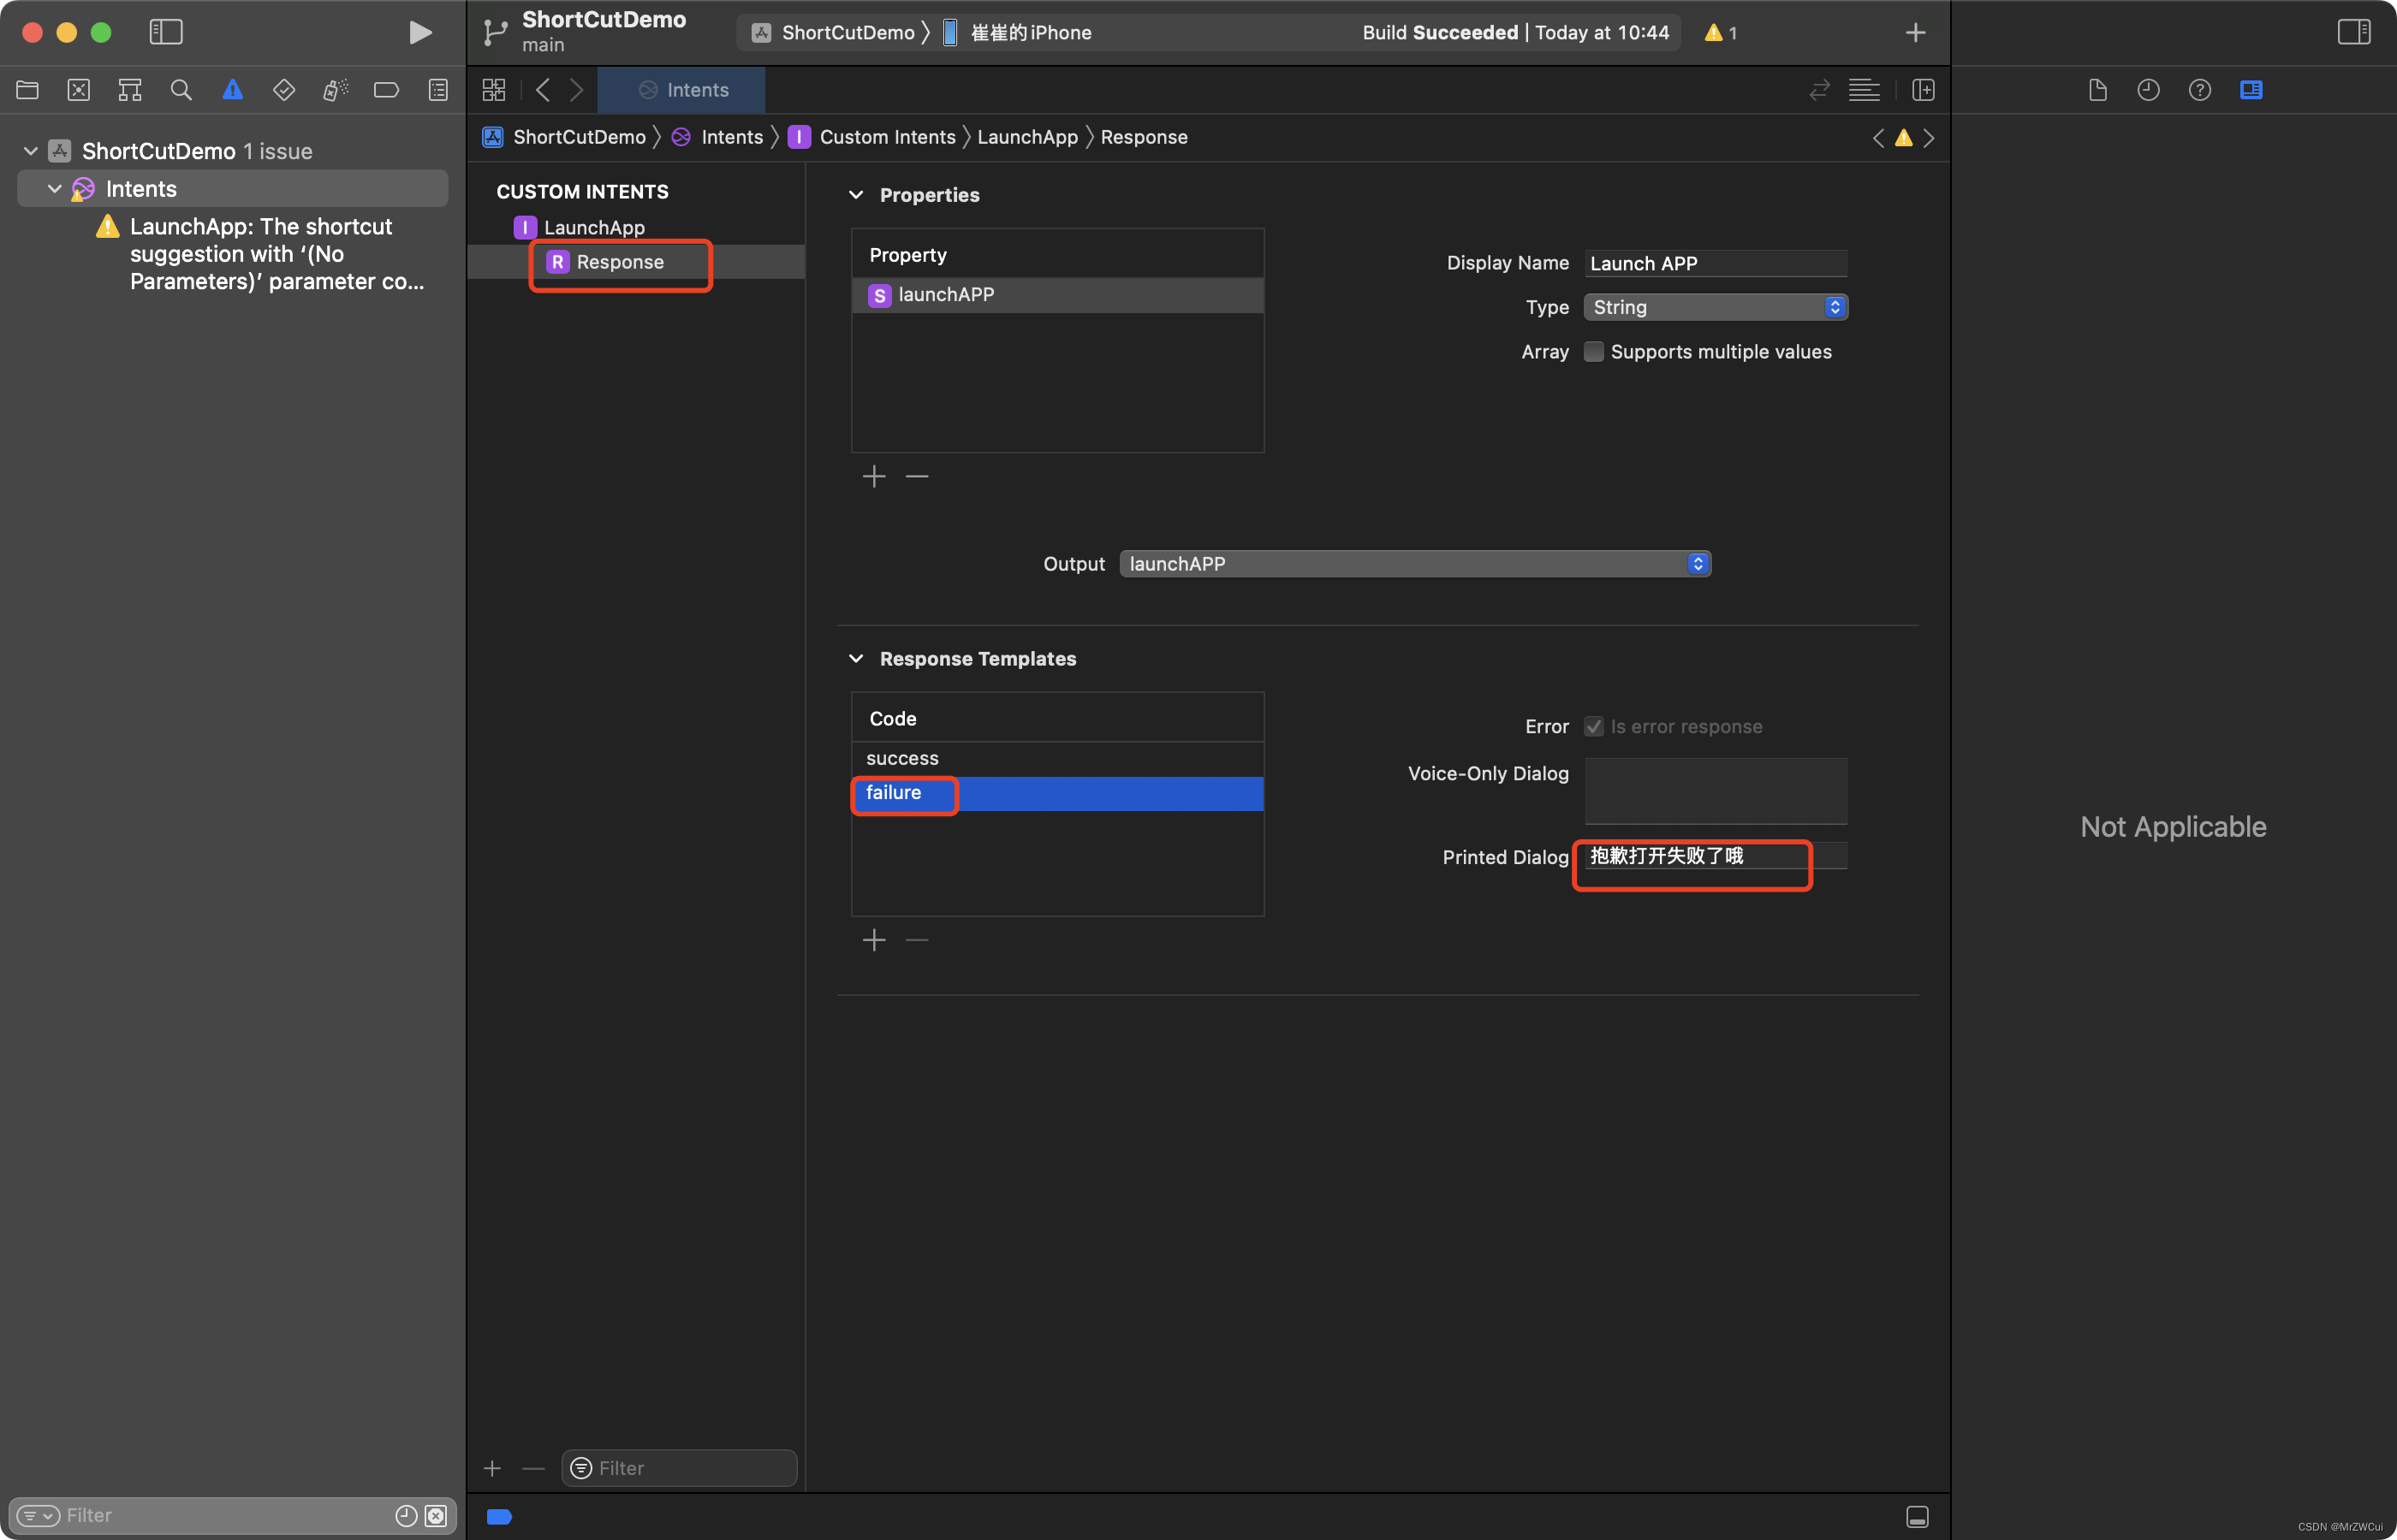The image size is (2397, 1540).
Task: Select the success response code row
Action: [x=1057, y=759]
